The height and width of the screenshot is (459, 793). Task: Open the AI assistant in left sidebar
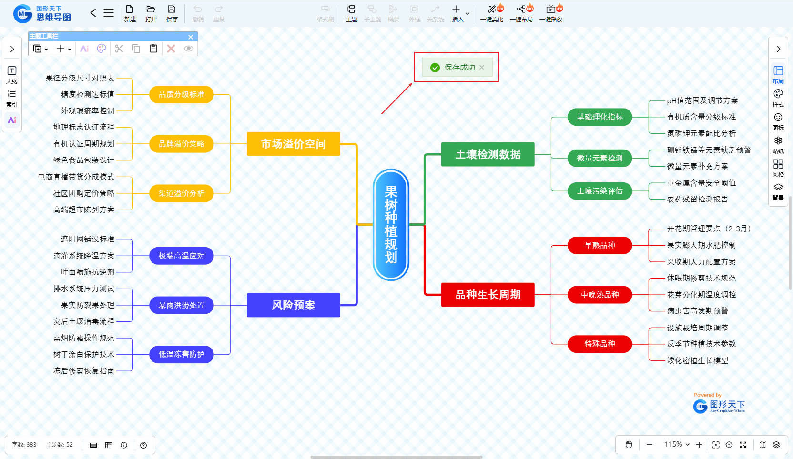point(12,120)
